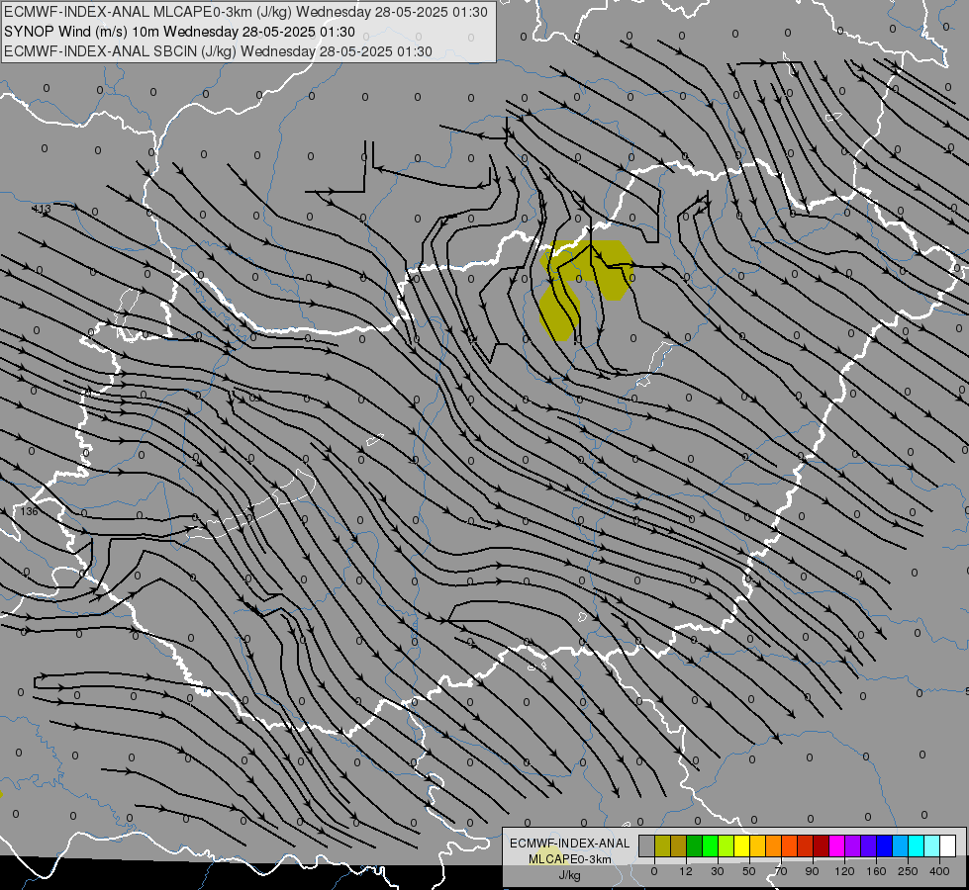The height and width of the screenshot is (890, 969).
Task: Click the pale cyan legend swatch
Action: (x=932, y=845)
